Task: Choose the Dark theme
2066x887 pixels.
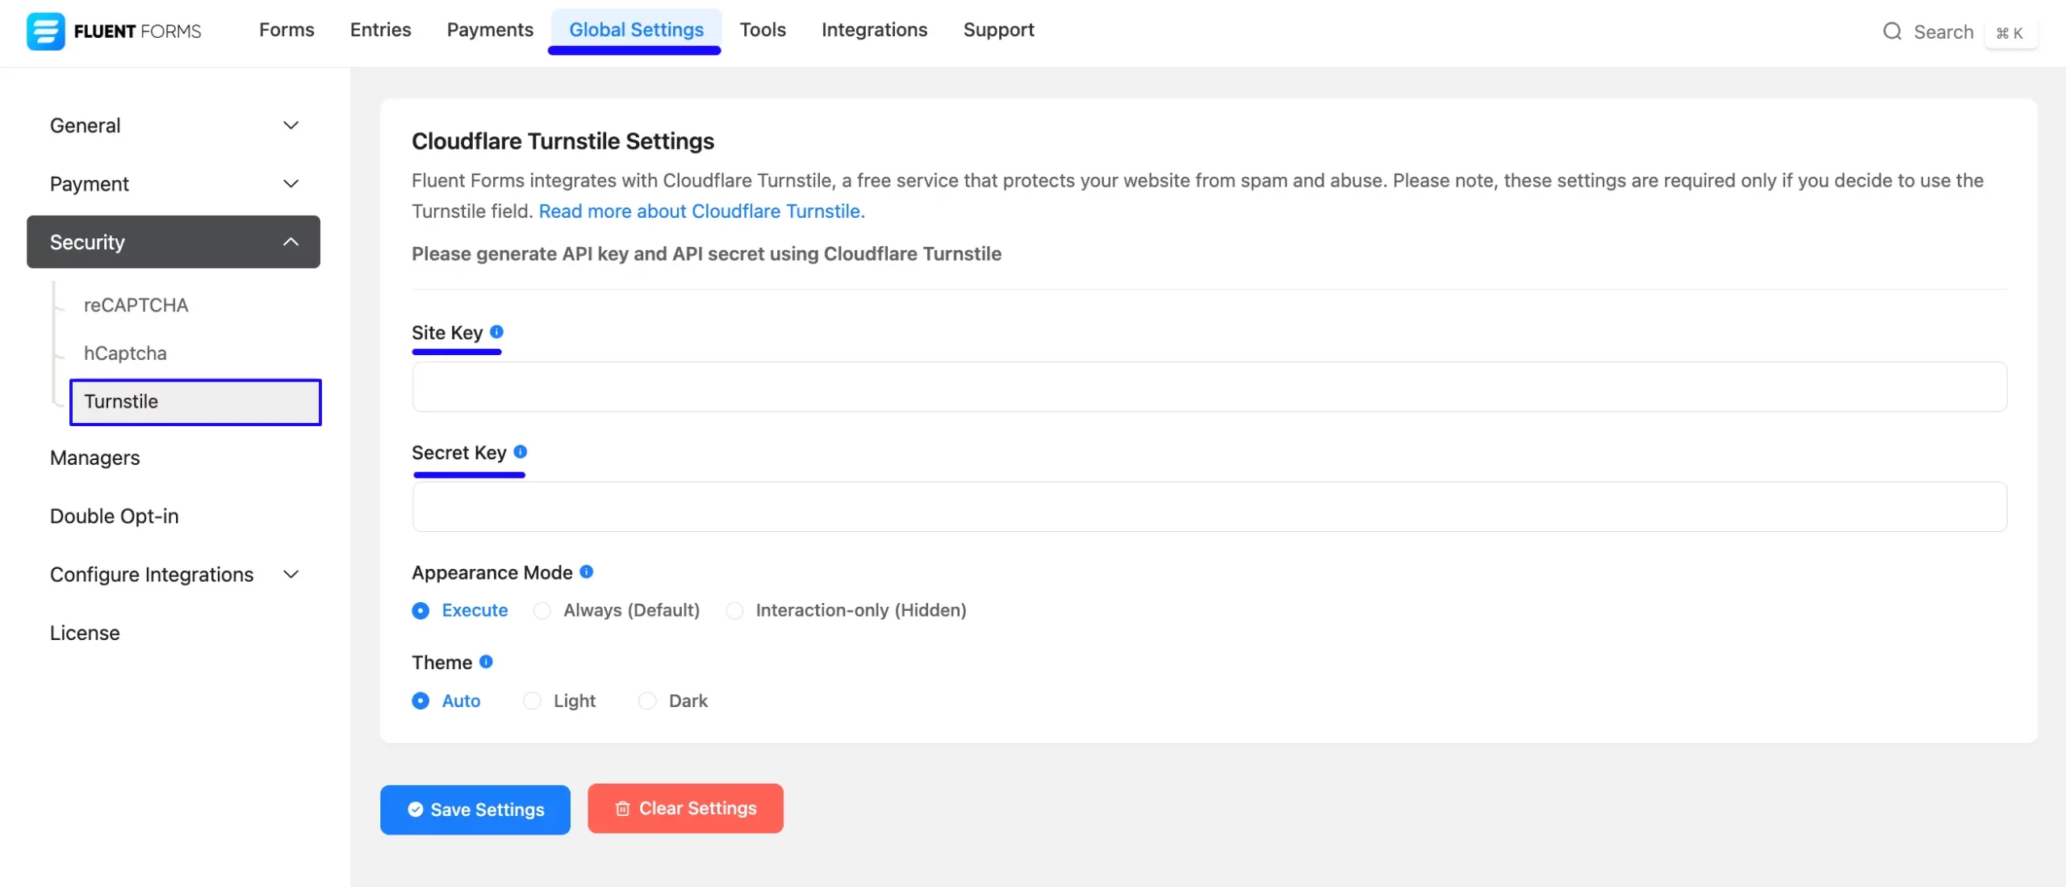Action: click(x=673, y=701)
